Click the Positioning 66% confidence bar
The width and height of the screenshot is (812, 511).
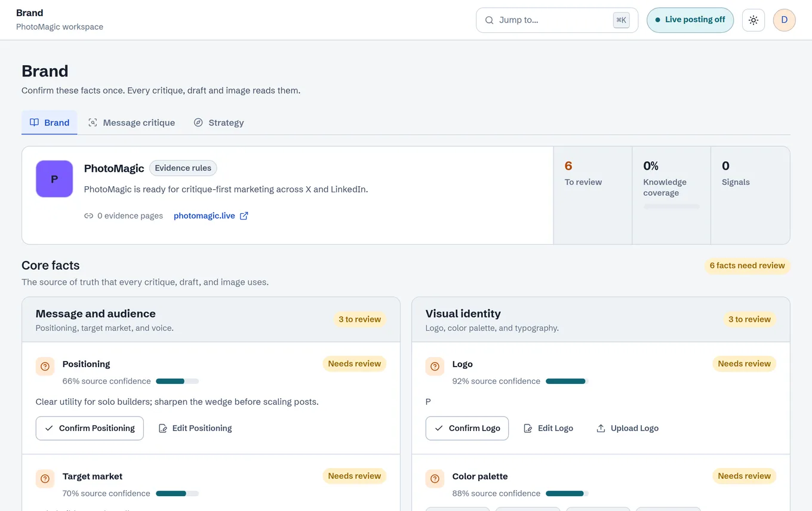(177, 381)
